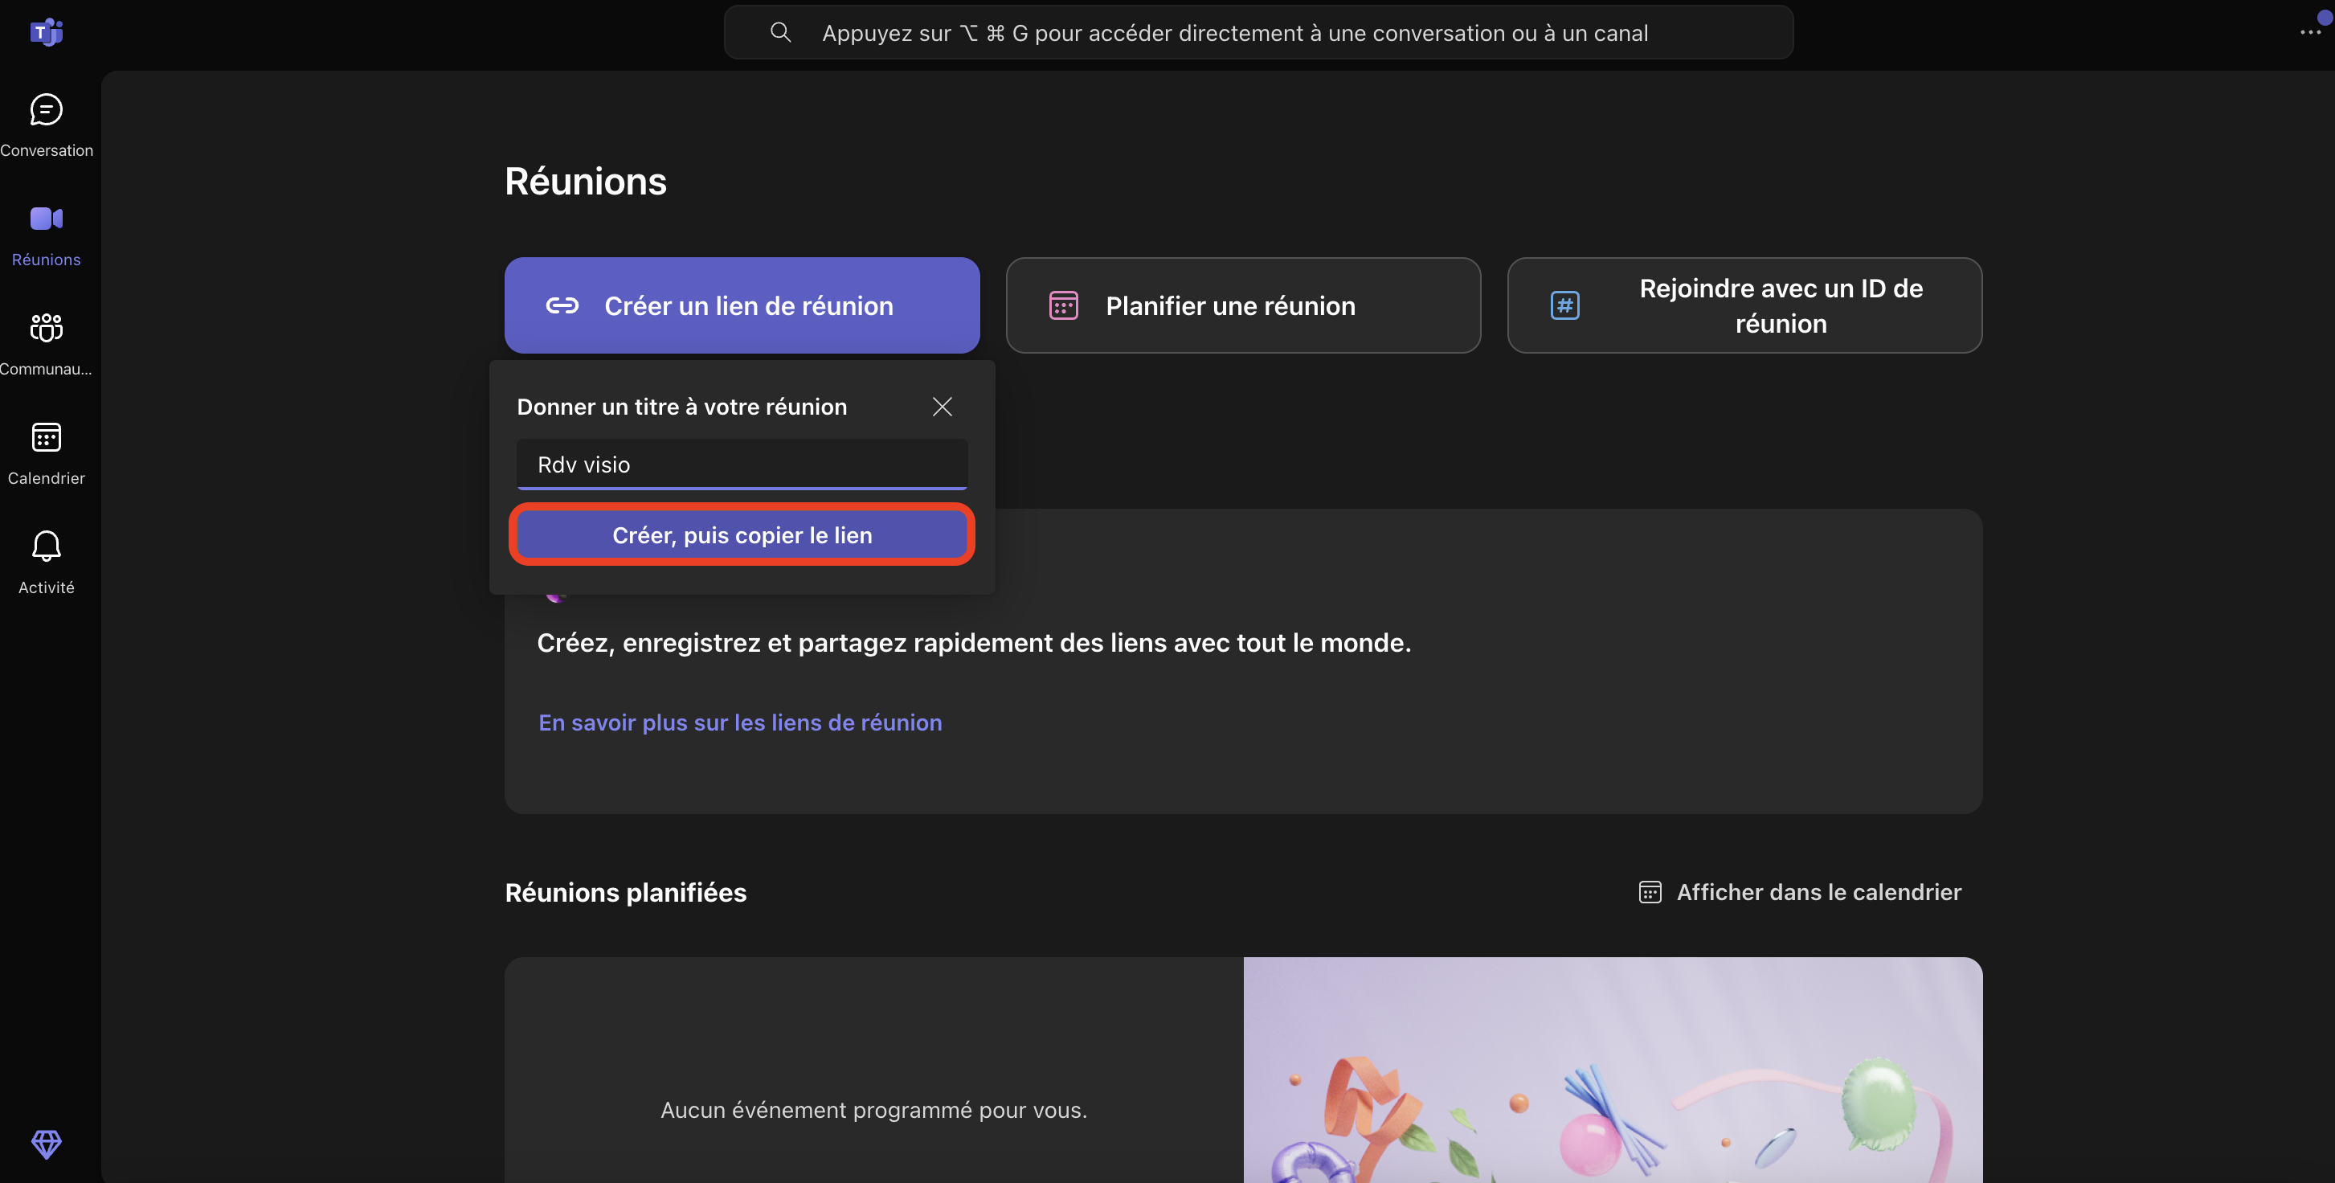Open the Conversation chat icon

click(47, 111)
